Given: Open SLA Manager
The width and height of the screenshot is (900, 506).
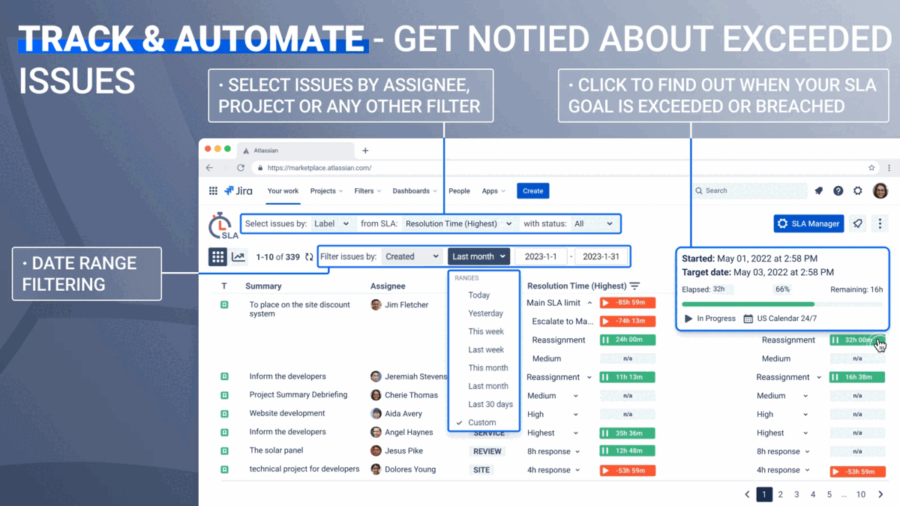Looking at the screenshot, I should click(x=808, y=223).
